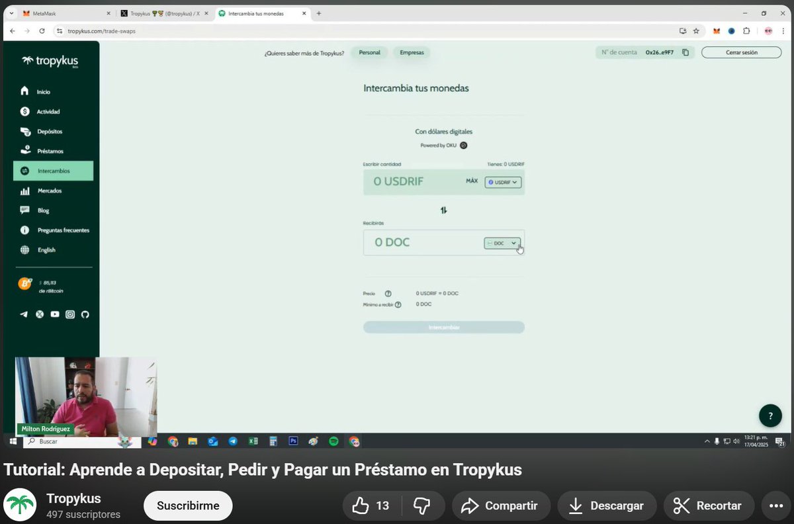
Task: Click the Mínimo a recibir help icon
Action: coord(398,304)
